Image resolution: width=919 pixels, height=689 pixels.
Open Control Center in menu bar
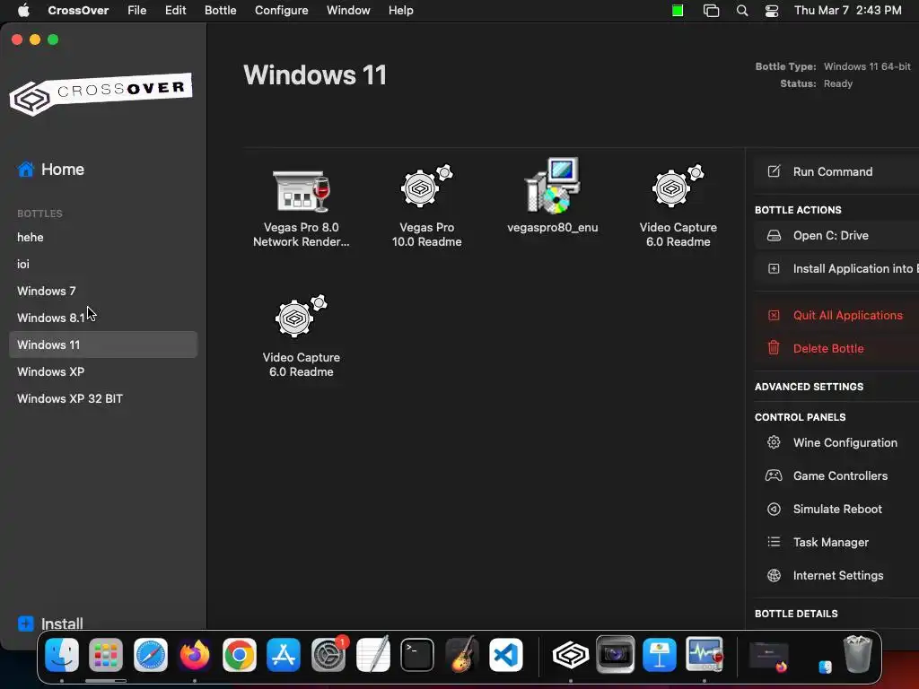772,11
